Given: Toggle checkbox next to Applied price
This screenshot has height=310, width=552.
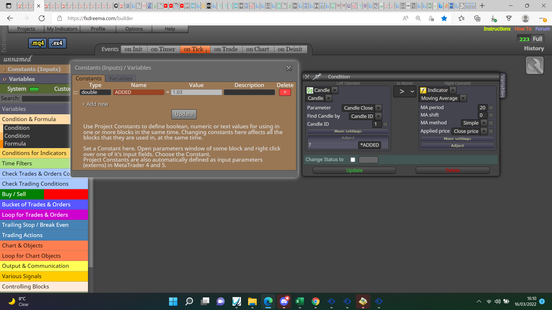Looking at the screenshot, I should [x=491, y=131].
